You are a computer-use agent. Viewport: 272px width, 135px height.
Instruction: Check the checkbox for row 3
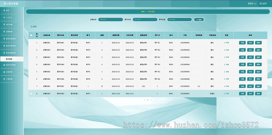point(31,57)
